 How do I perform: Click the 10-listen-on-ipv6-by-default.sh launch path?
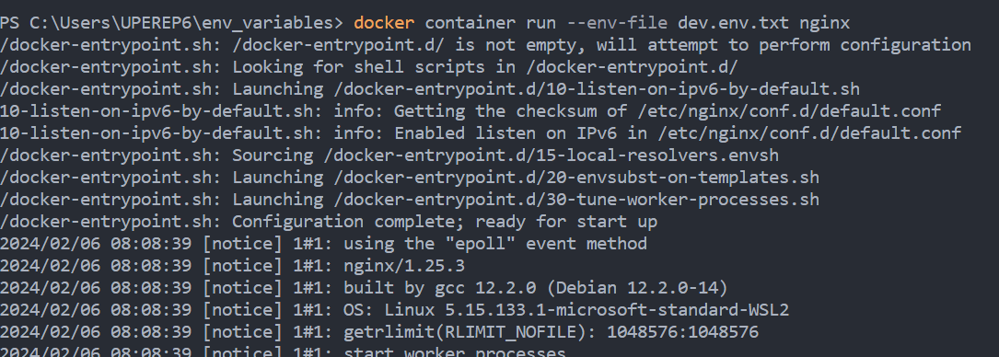click(x=595, y=89)
